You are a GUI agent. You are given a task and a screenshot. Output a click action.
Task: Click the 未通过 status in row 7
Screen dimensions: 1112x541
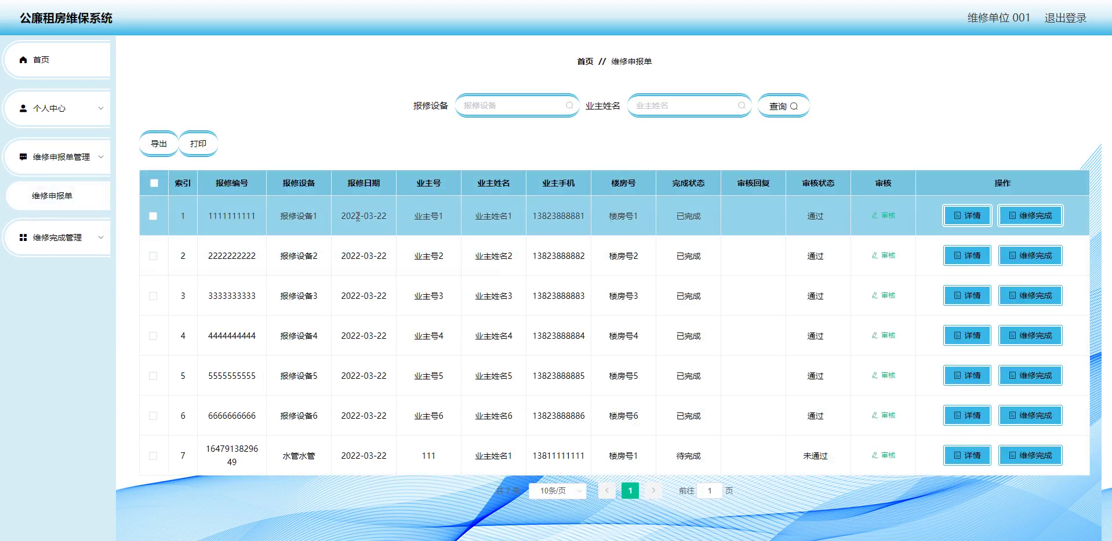coord(815,456)
